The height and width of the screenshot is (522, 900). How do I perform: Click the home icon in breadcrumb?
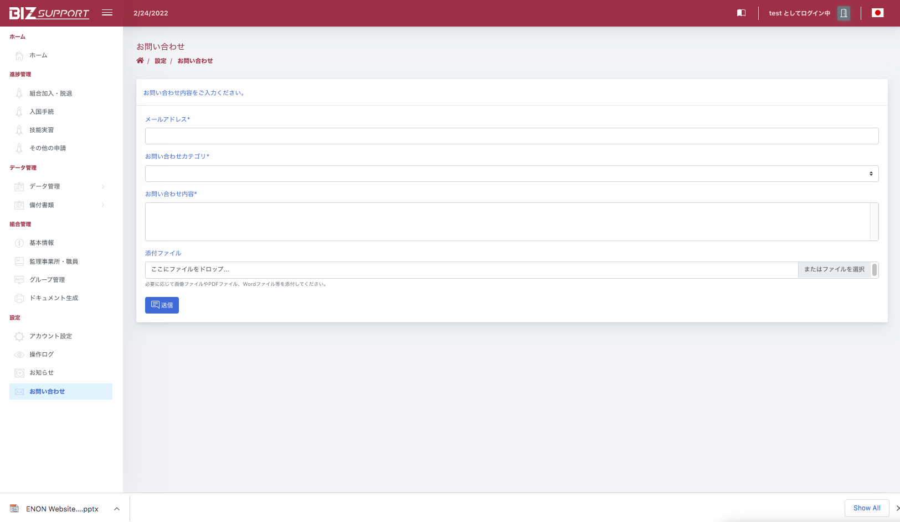[140, 61]
